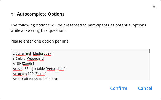Place cursor in 'Acevet 25 Injectable' line
The height and width of the screenshot is (100, 161).
[39, 69]
